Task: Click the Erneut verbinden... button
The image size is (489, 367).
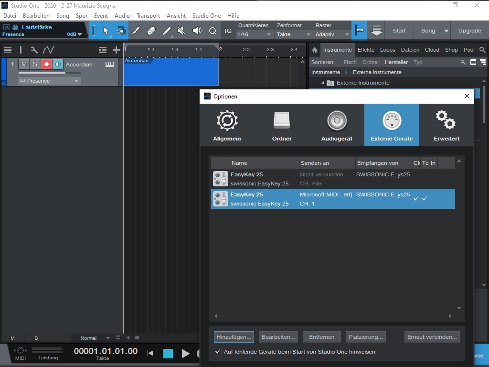Action: (432, 337)
